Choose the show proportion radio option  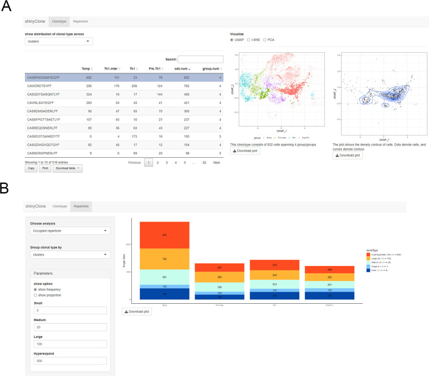point(35,295)
